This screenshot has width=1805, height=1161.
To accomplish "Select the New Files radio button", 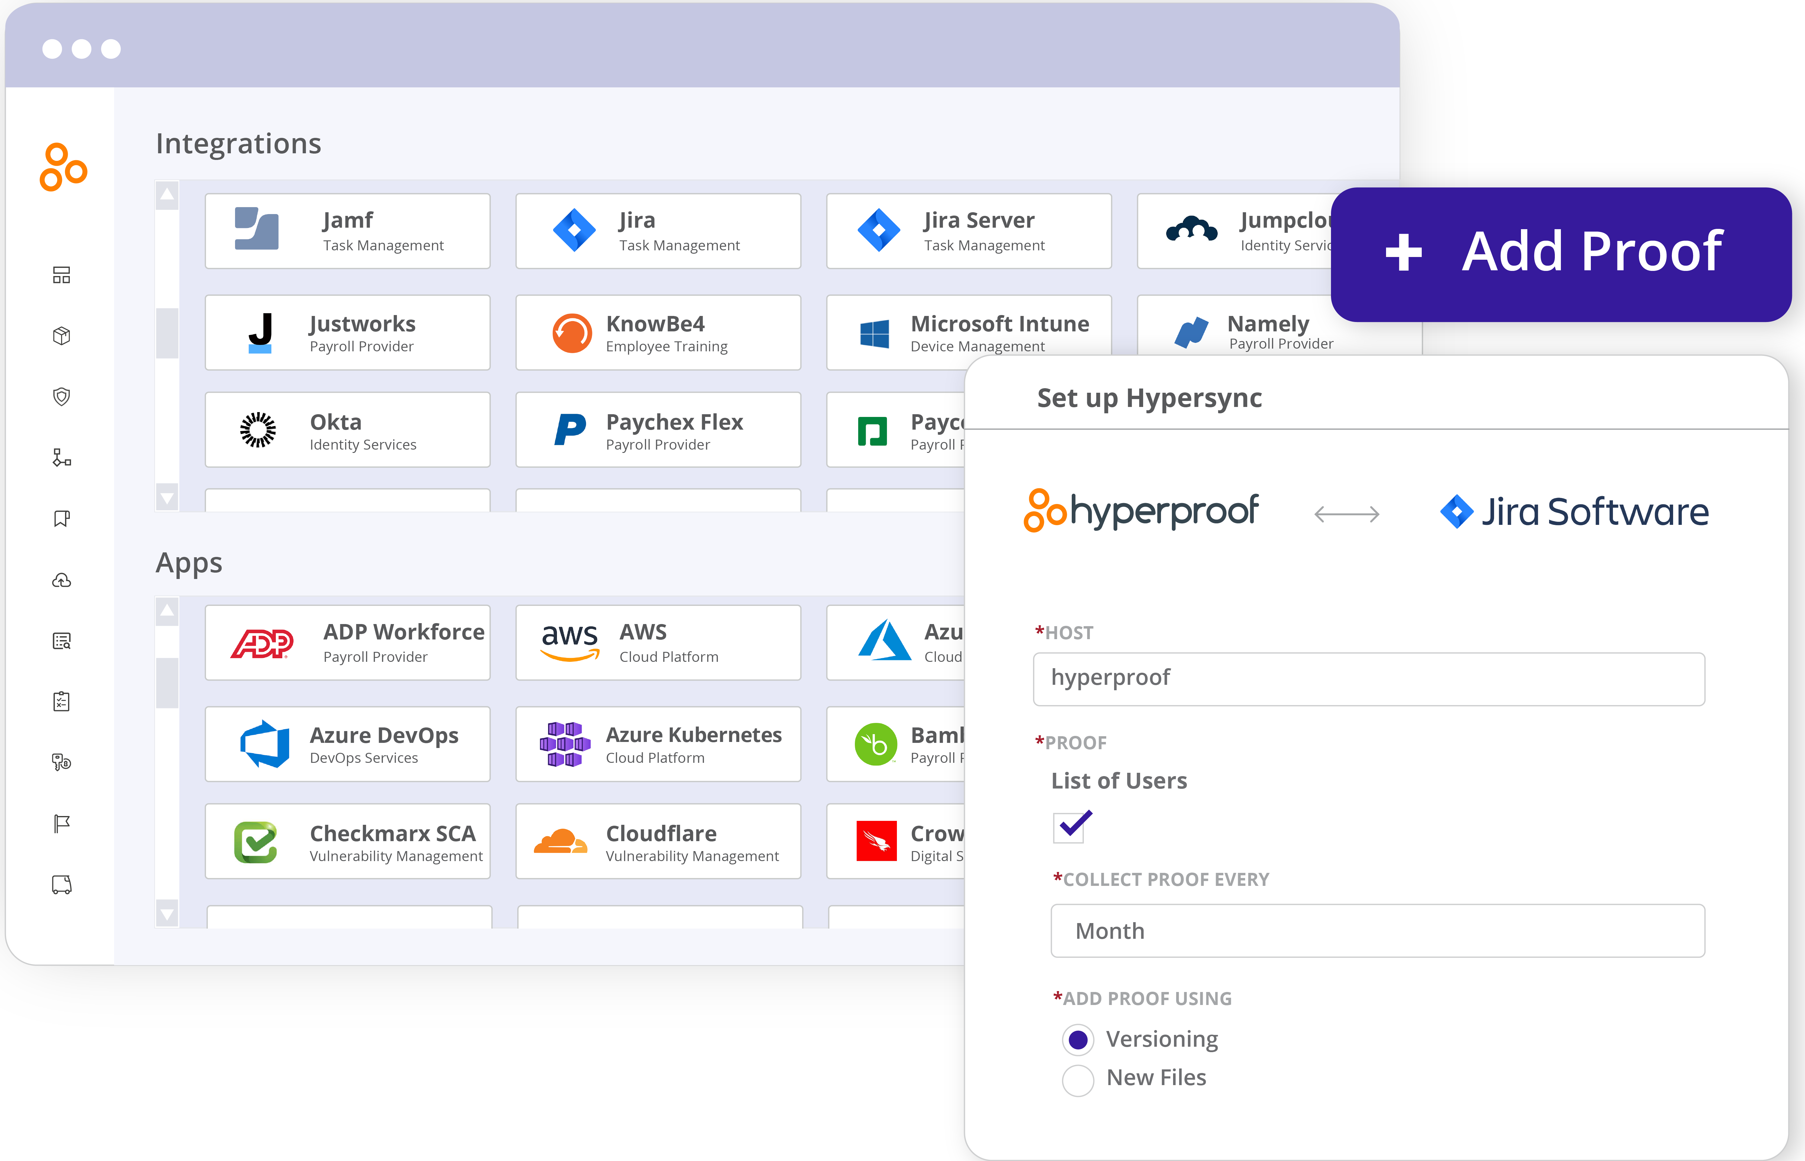I will (x=1078, y=1080).
